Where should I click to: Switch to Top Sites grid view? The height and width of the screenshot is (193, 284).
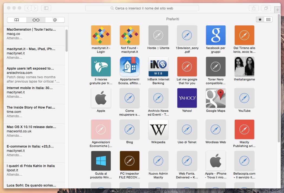click(268, 19)
